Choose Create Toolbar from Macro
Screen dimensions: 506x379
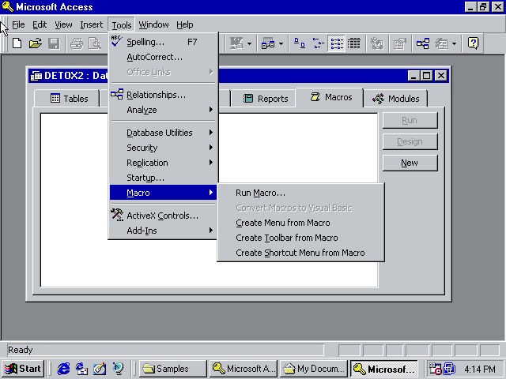300,238
